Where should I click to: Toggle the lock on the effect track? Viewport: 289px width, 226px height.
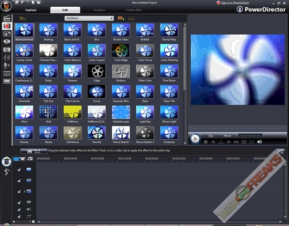click(19, 180)
